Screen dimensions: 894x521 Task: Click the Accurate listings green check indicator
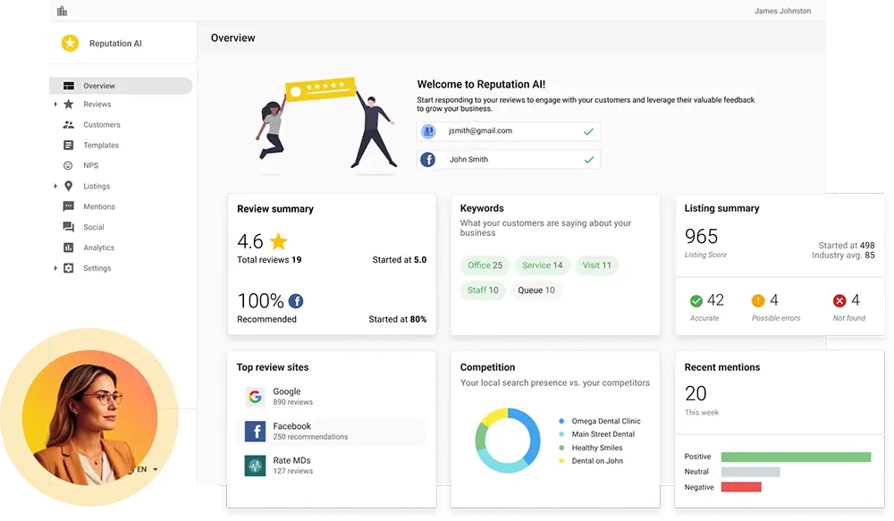[699, 299]
